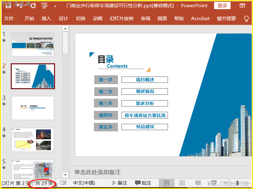
Task: Open the 切换 transitions tab
Action: (81, 19)
